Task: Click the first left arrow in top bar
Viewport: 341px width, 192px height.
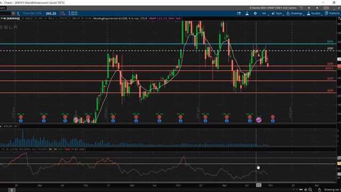Action: click(x=309, y=8)
